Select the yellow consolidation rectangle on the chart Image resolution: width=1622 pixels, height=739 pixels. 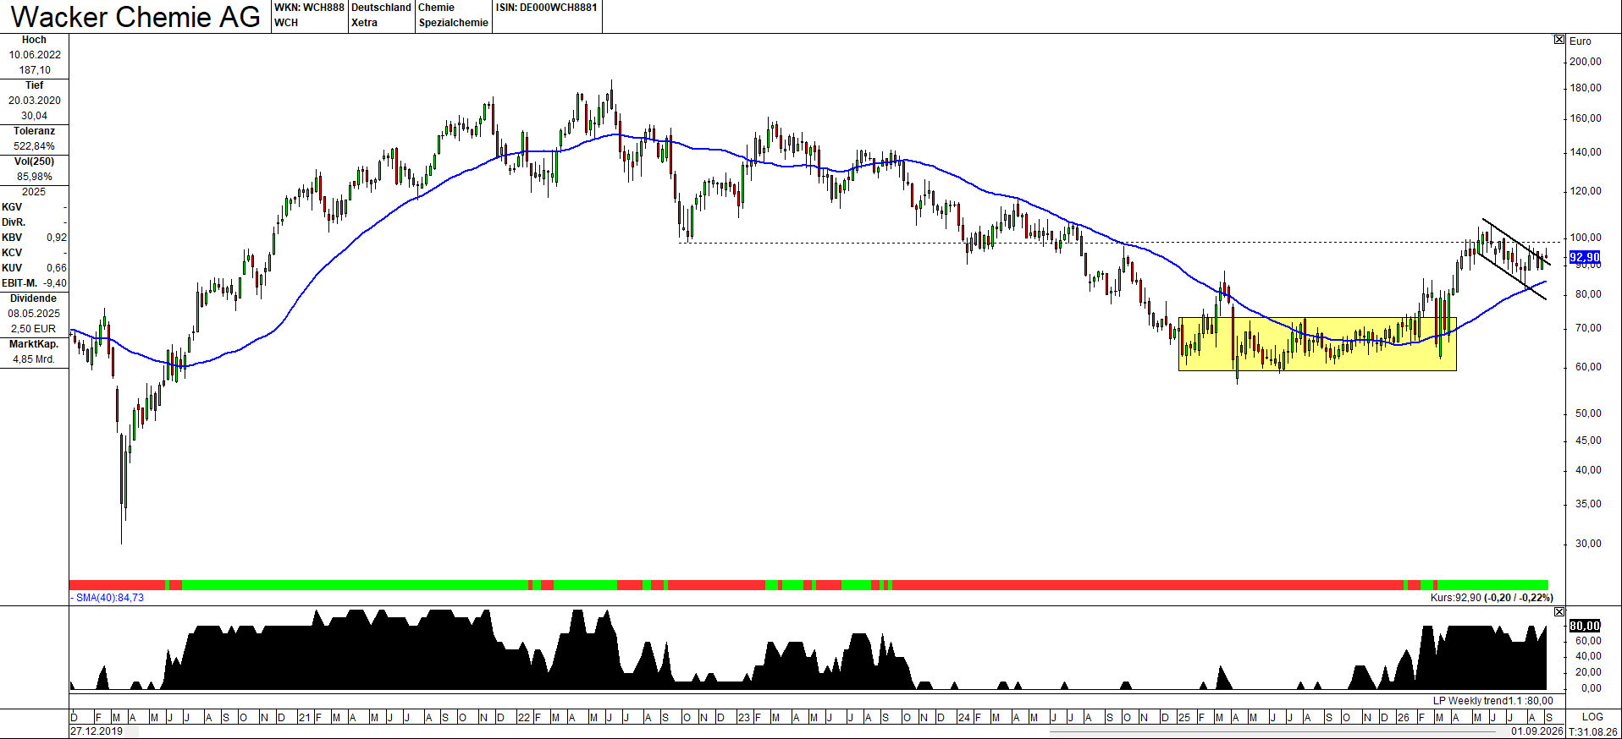[x=1317, y=344]
